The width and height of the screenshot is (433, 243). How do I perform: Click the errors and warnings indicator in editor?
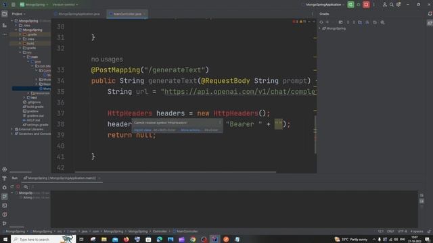pyautogui.click(x=299, y=22)
